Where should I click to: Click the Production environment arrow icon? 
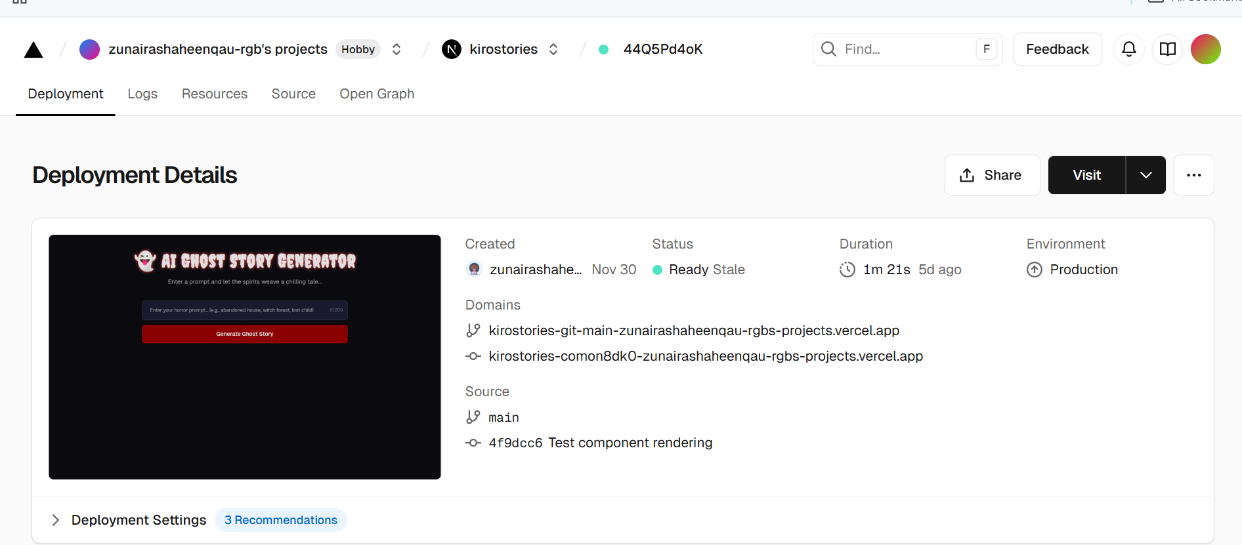pyautogui.click(x=1035, y=270)
